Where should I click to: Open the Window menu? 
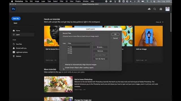click(86, 1)
